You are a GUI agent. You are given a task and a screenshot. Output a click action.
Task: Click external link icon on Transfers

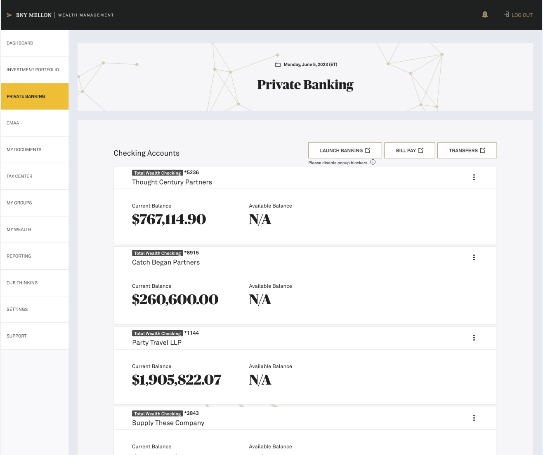pyautogui.click(x=483, y=150)
